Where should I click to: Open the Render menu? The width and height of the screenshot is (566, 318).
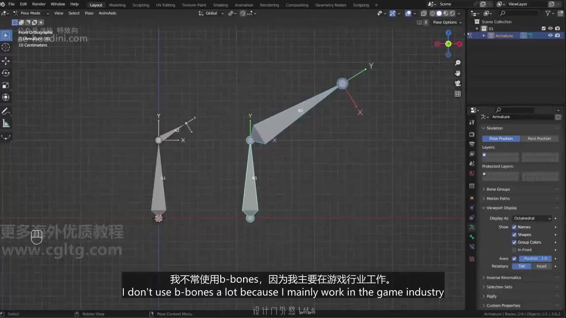point(38,4)
